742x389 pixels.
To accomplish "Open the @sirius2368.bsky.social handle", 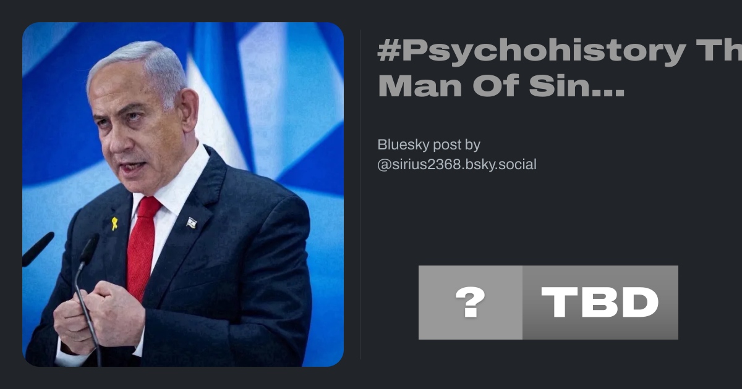I will tap(457, 165).
